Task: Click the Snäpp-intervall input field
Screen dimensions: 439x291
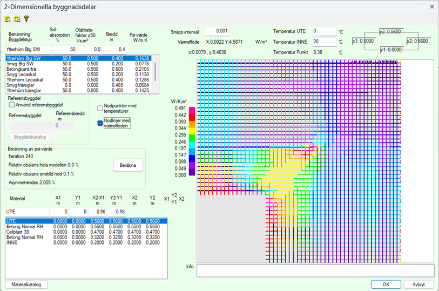Action: (217, 31)
